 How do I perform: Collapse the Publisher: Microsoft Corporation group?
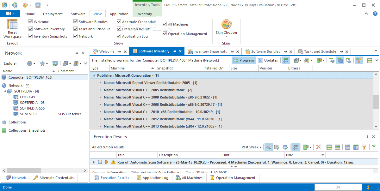(x=94, y=76)
